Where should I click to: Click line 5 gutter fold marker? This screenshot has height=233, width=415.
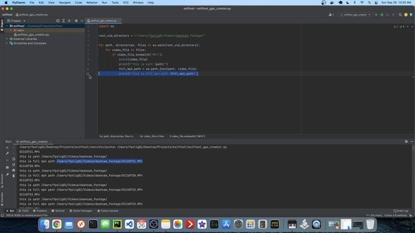click(x=97, y=45)
